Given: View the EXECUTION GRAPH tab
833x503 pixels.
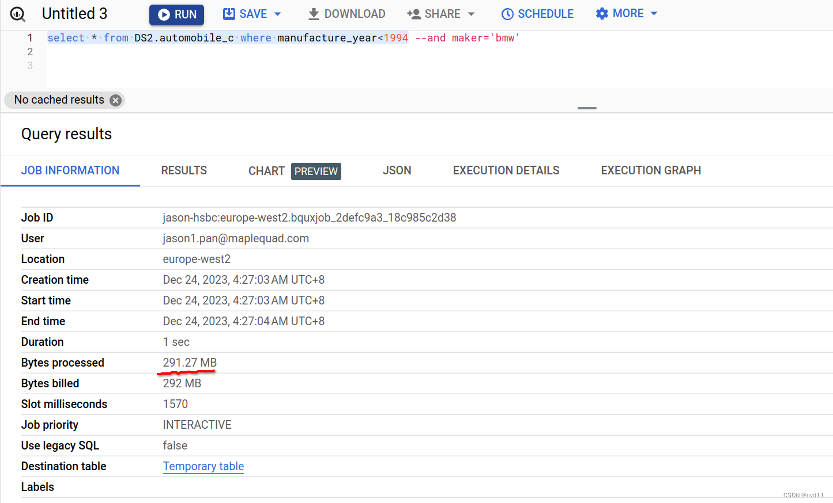Looking at the screenshot, I should point(651,170).
